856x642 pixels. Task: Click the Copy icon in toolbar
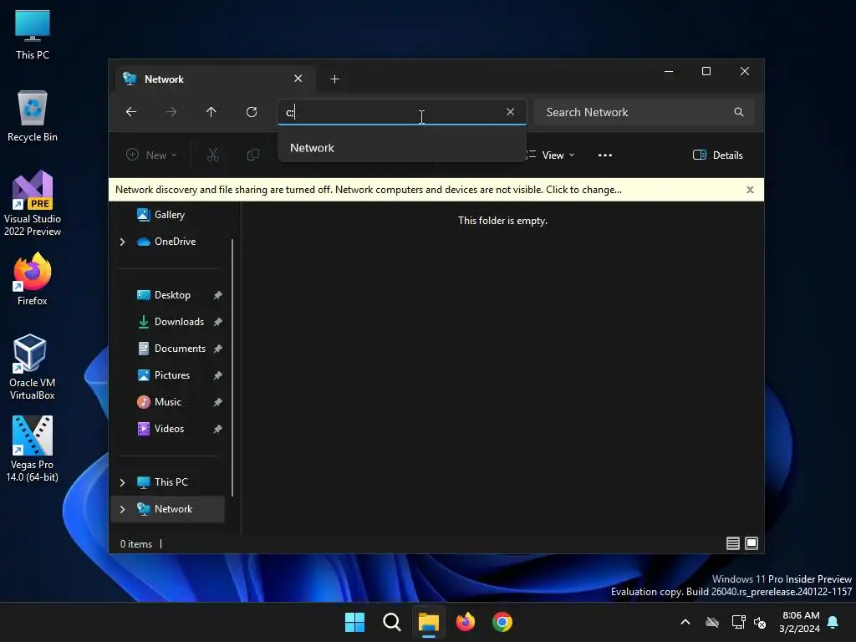click(252, 155)
